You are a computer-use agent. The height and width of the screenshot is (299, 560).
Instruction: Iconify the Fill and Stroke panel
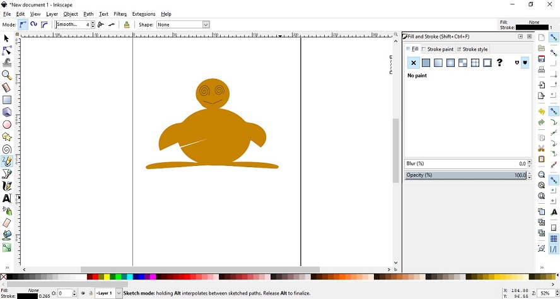tap(520, 37)
